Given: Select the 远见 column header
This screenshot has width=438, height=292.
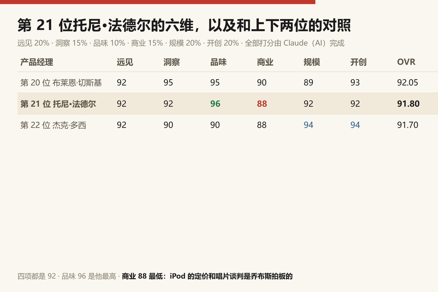Looking at the screenshot, I should 125,62.
